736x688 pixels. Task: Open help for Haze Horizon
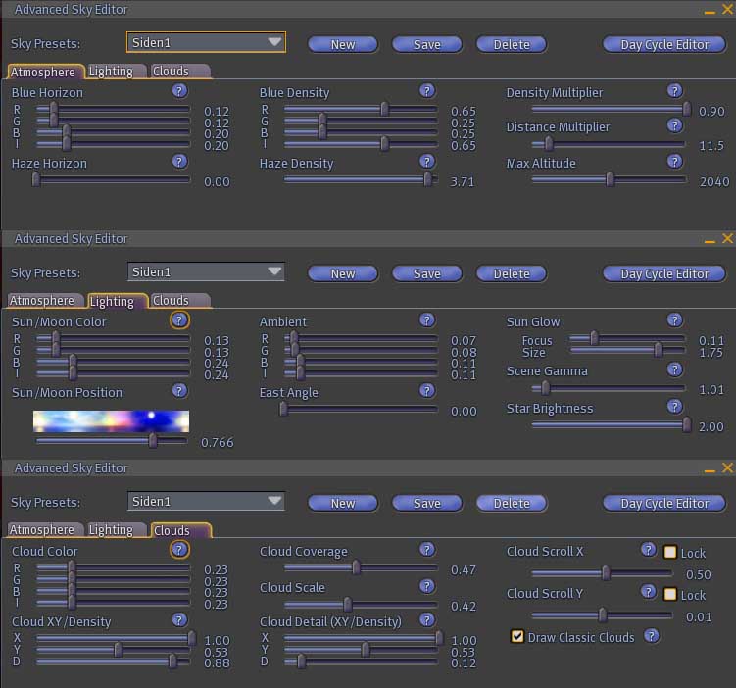pos(179,162)
